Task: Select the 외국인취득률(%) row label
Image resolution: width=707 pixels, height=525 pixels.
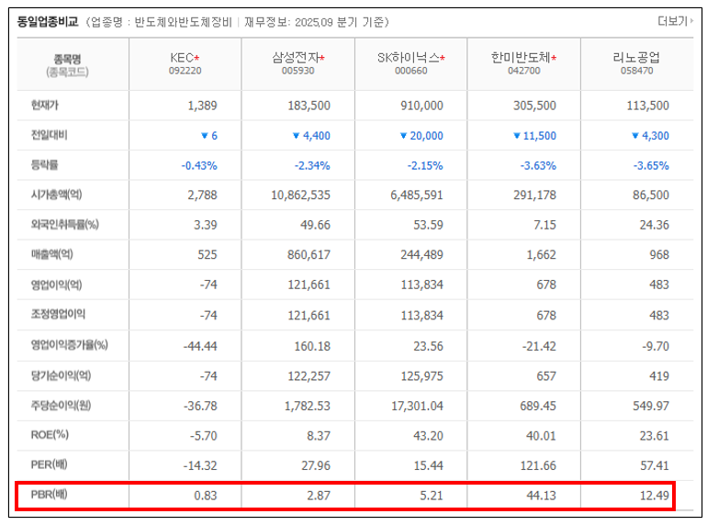Action: click(64, 225)
